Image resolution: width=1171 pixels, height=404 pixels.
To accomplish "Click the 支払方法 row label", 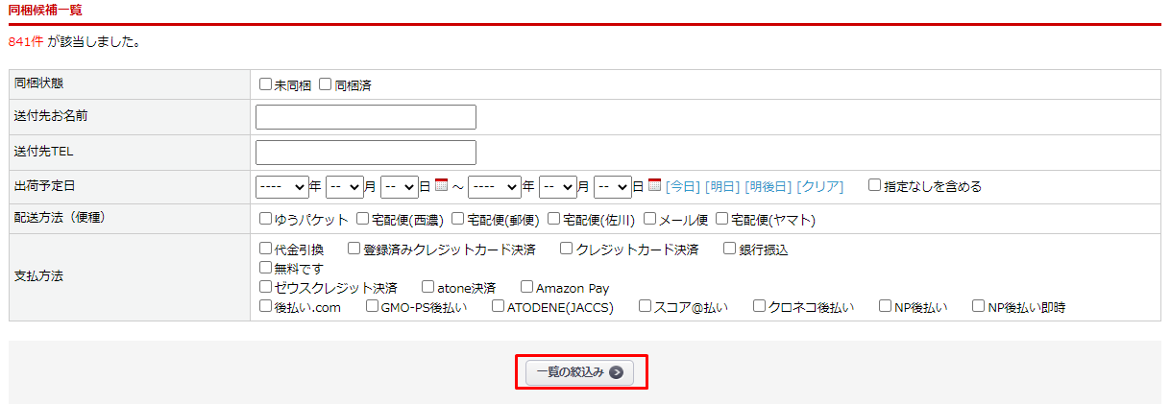I will (38, 276).
